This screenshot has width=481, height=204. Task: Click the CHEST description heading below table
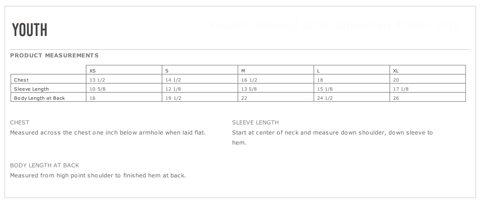pyautogui.click(x=20, y=122)
